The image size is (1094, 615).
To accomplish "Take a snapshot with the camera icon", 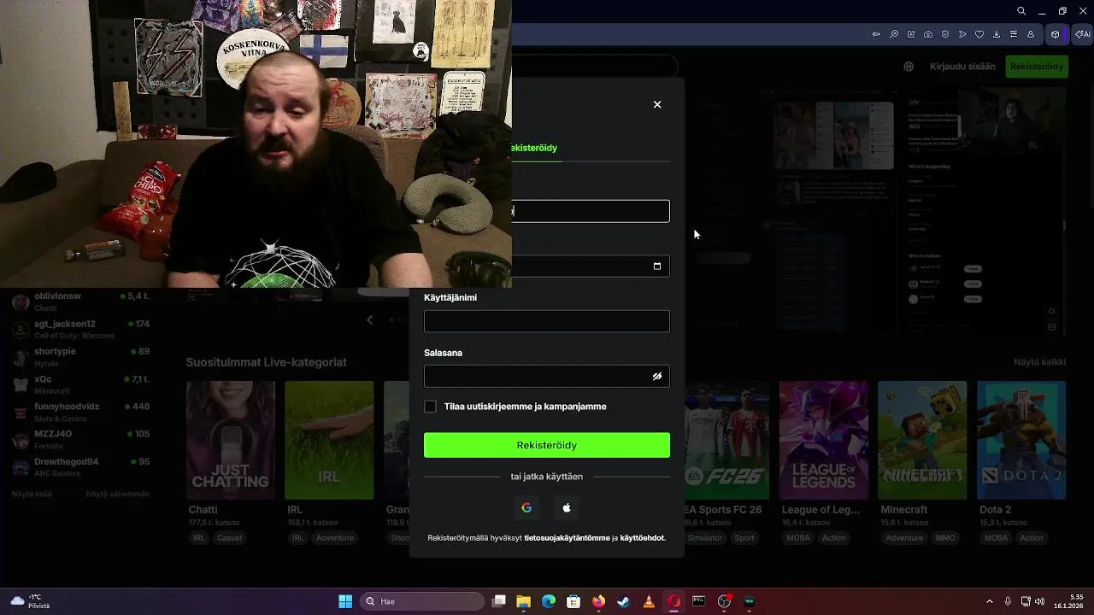I will tap(928, 34).
